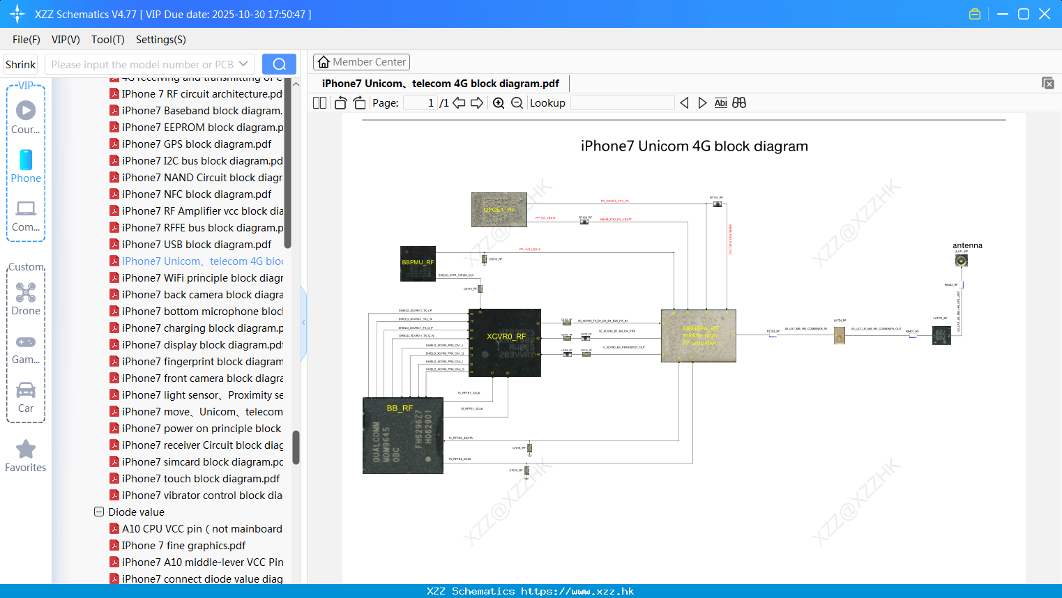1062x598 pixels.
Task: Open iPhone7 GPS block diagram.pdf
Action: point(191,144)
